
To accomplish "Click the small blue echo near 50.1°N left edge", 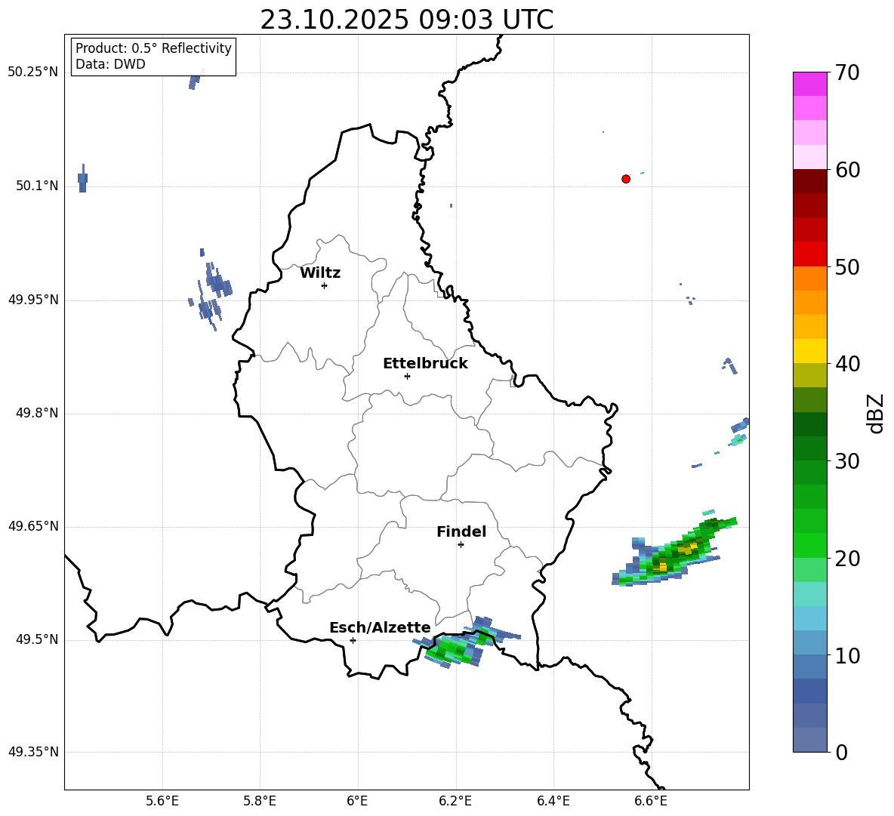I will (x=82, y=178).
